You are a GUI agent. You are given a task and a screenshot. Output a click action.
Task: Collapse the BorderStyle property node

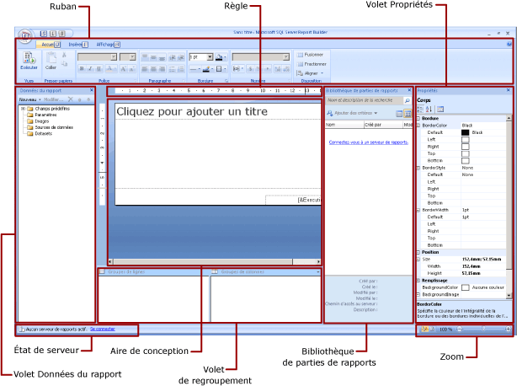pyautogui.click(x=418, y=168)
